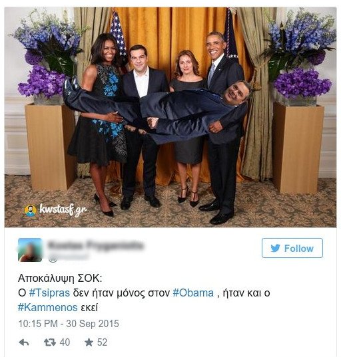Screen dimensions: 341x357
Task: Click the blurred author handle below the name
Action: 69,257
